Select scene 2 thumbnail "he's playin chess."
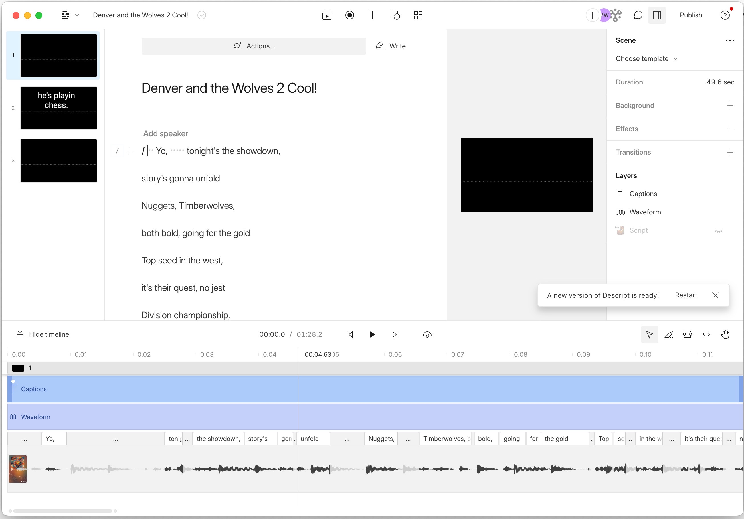Viewport: 744px width, 519px height. point(58,108)
